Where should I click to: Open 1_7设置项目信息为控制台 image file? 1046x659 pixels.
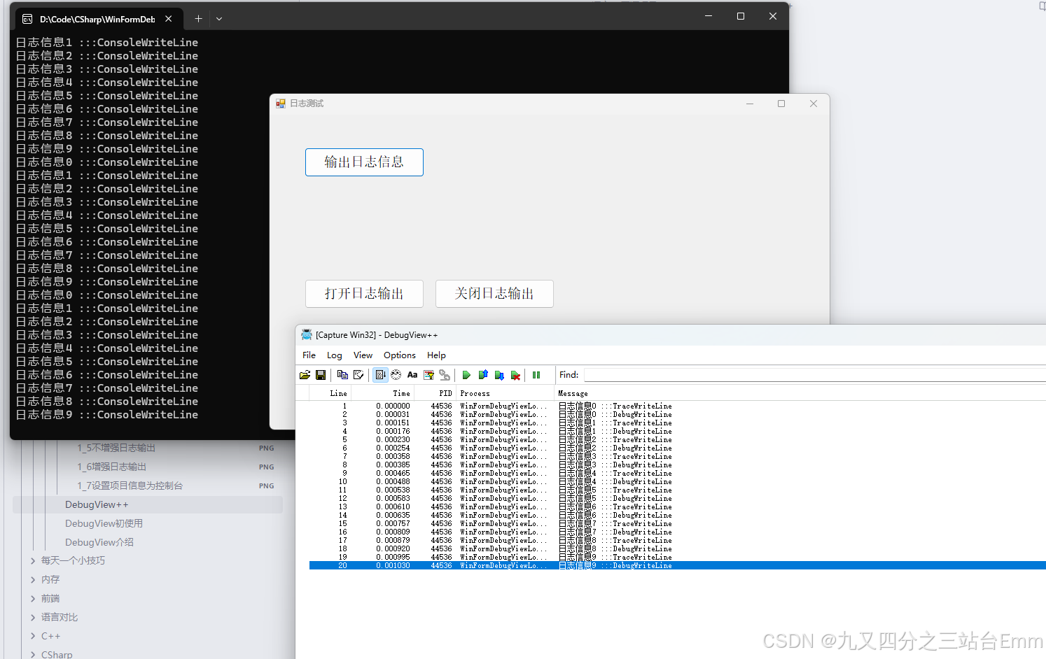coord(130,486)
